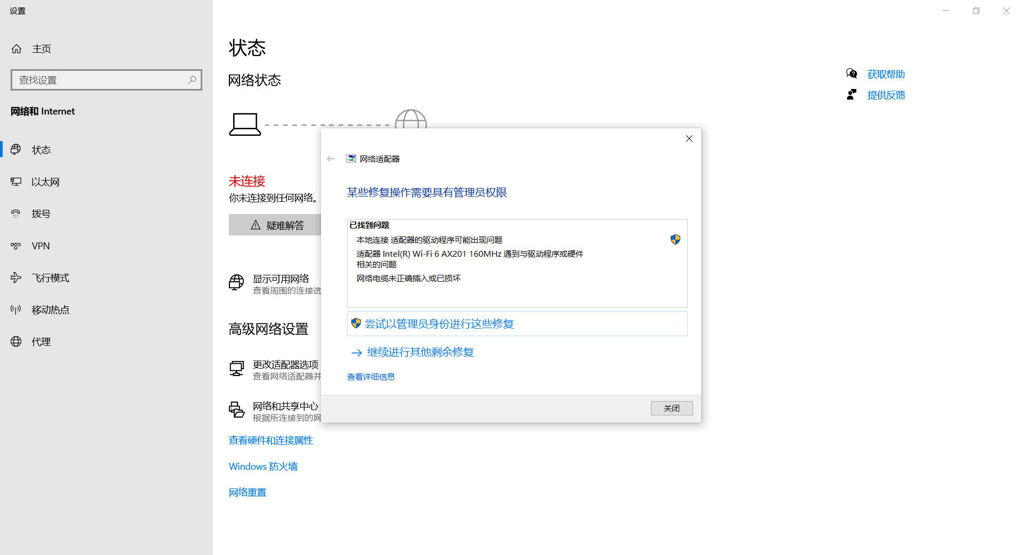Open the 网络重置 link

click(248, 492)
